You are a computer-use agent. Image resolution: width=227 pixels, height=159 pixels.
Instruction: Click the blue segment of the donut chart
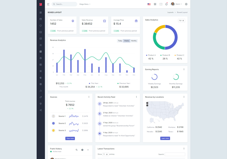pyautogui.click(x=176, y=37)
